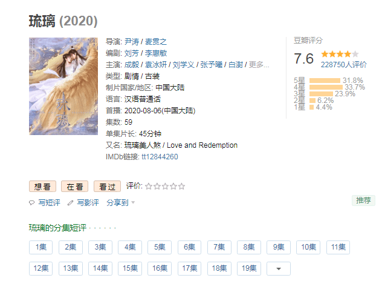Mark the show as 看过

107,187
